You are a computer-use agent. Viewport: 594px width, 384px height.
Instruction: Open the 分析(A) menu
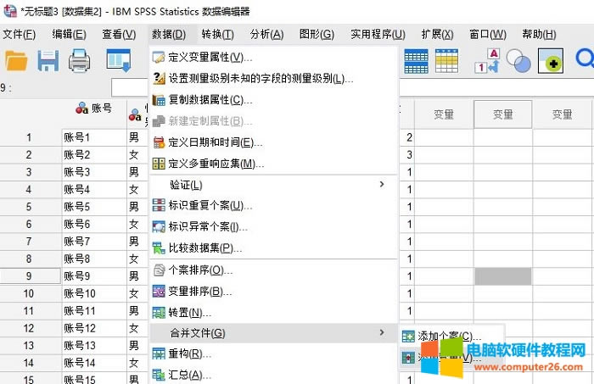pos(266,34)
